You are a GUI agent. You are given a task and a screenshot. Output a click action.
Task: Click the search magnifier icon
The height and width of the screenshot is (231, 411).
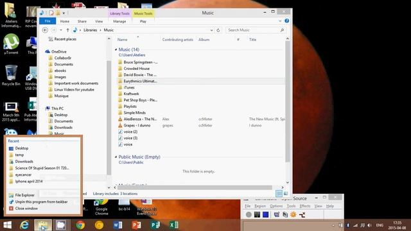[283, 30]
